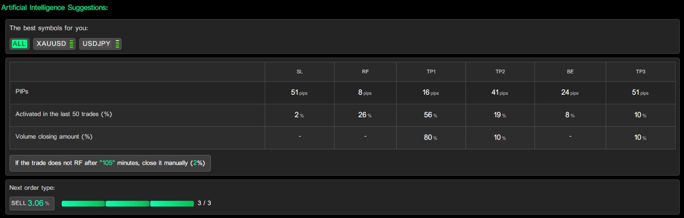This screenshot has height=218, width=684.
Task: Select the ALL symbols filter
Action: [x=19, y=44]
